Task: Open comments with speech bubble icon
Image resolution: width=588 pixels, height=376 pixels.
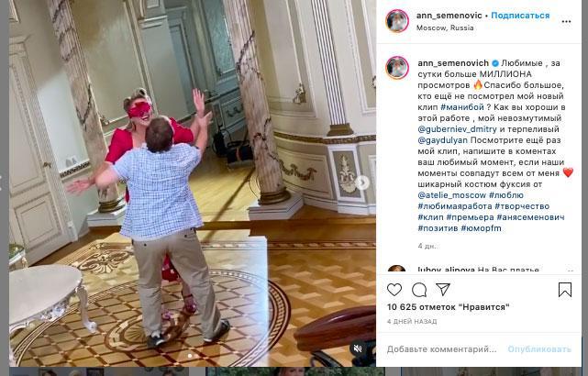Action: tap(419, 290)
